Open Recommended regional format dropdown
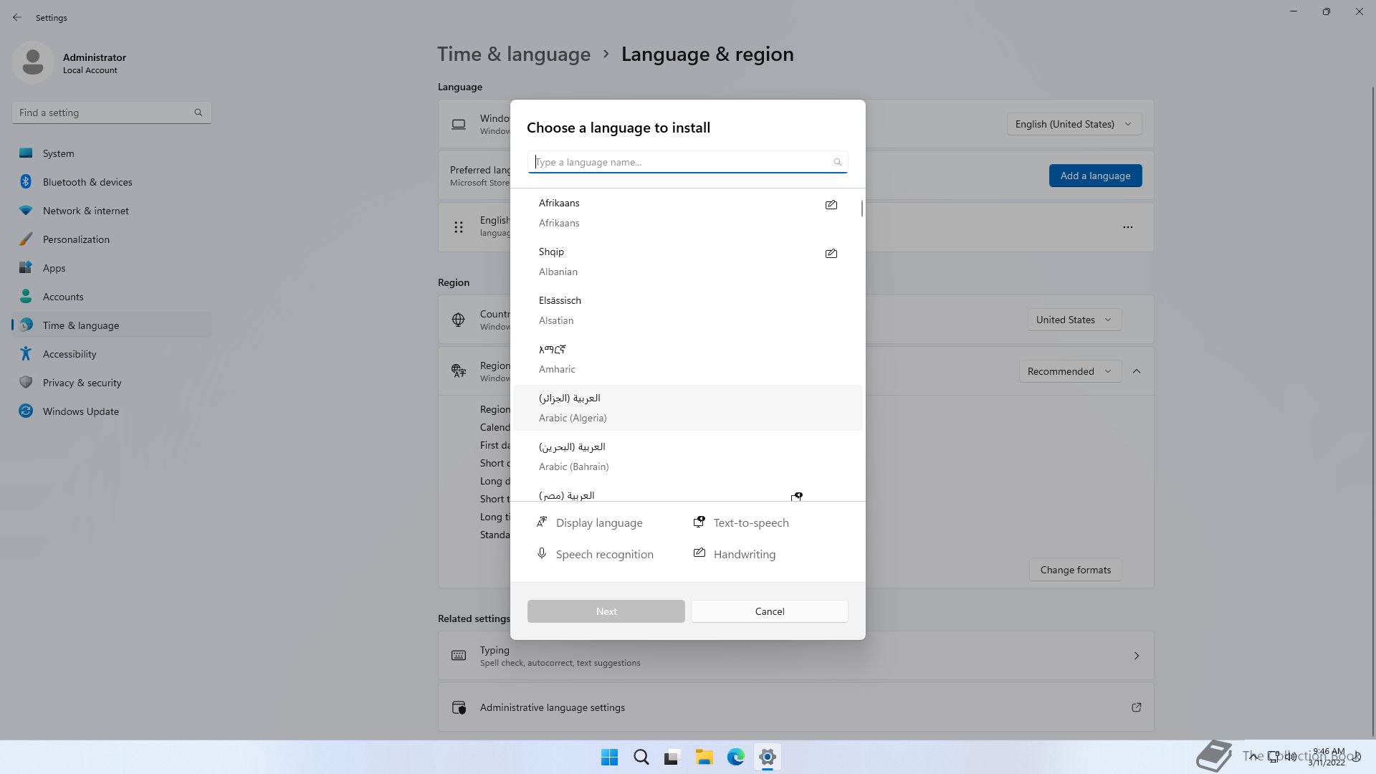 1069,371
